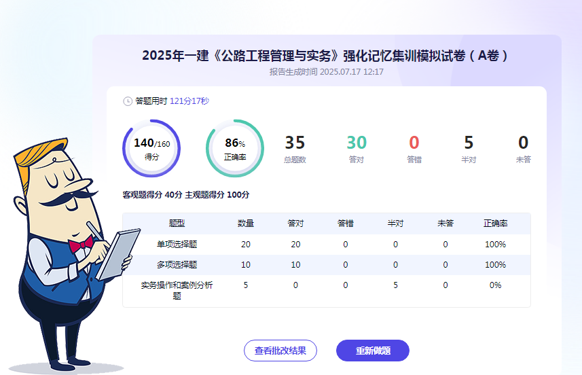This screenshot has width=582, height=375.
Task: Click the quantity 20 in 单项选择题 row
Action: pyautogui.click(x=246, y=245)
